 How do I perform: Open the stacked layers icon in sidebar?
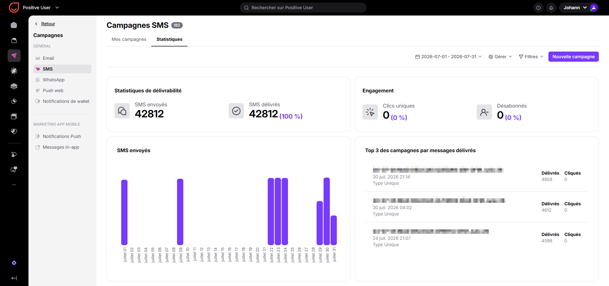pyautogui.click(x=14, y=86)
